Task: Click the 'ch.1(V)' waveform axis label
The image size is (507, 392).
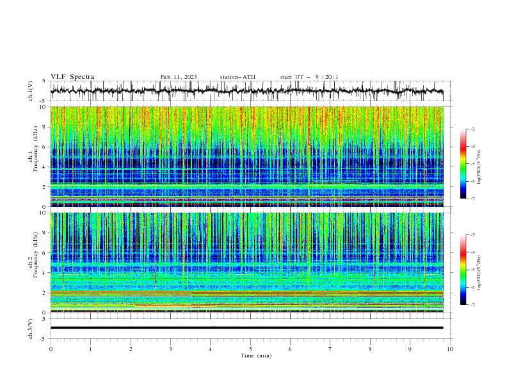Action: click(31, 91)
